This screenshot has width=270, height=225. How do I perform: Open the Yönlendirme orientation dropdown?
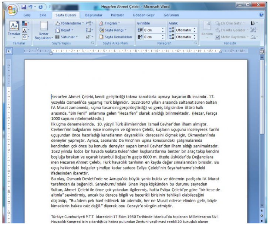tap(69, 23)
